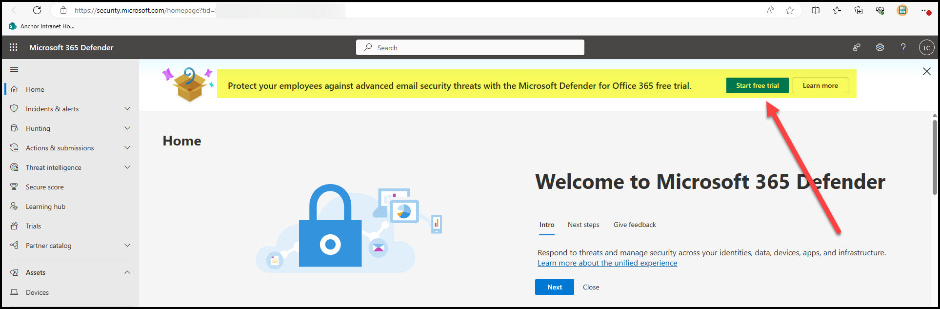Open Secure score trophy icon
Image resolution: width=940 pixels, height=309 pixels.
(x=14, y=187)
